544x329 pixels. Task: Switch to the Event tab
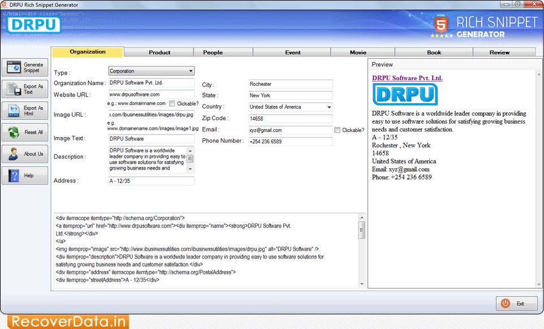coord(292,52)
